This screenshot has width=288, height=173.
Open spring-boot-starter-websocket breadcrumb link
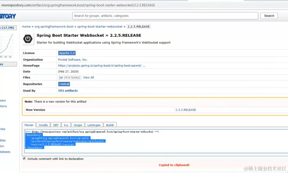pos(100,27)
